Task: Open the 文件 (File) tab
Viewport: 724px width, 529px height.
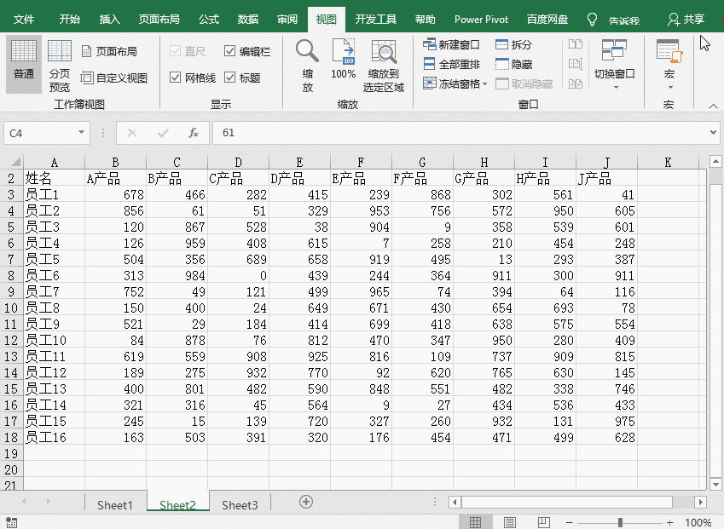Action: [x=24, y=20]
